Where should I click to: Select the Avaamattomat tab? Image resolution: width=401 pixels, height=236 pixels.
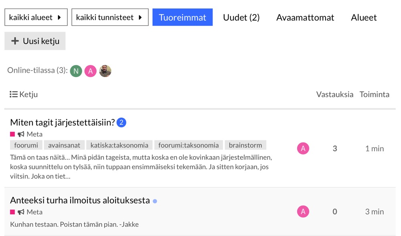305,17
